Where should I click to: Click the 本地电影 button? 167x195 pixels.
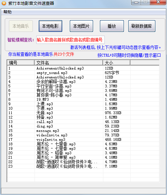pos(50,26)
